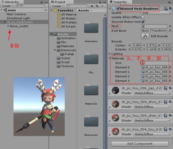Select All Scripts favorite search

coord(68,26)
